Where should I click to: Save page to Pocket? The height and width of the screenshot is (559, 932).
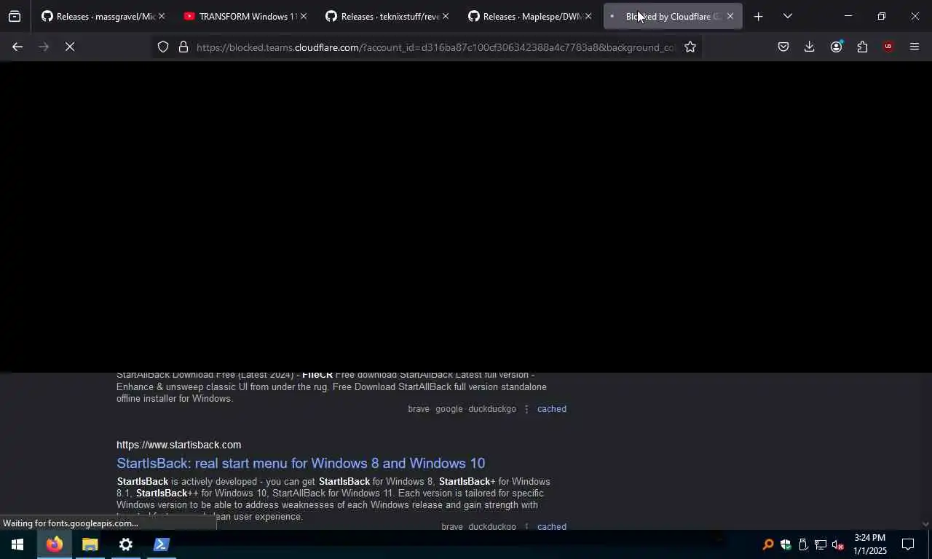783,47
